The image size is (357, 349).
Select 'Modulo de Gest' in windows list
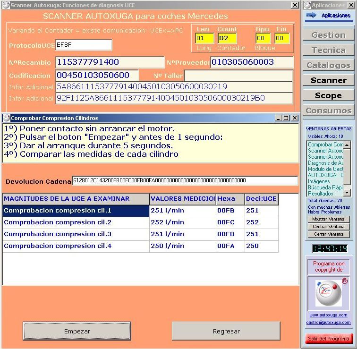[x=325, y=169]
